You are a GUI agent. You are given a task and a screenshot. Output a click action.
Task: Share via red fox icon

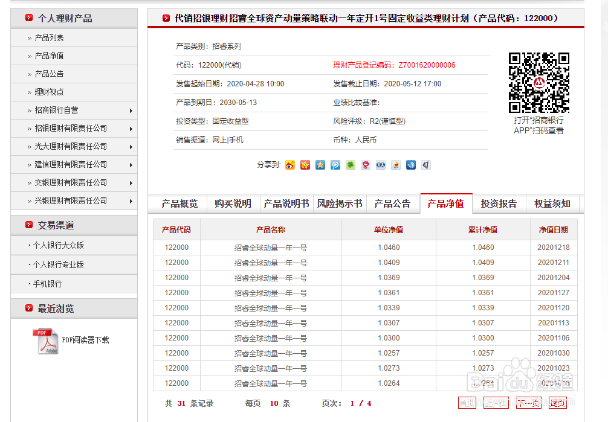click(x=366, y=165)
